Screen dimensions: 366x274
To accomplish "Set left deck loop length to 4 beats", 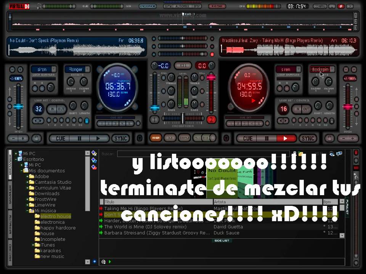I will point(61,120).
